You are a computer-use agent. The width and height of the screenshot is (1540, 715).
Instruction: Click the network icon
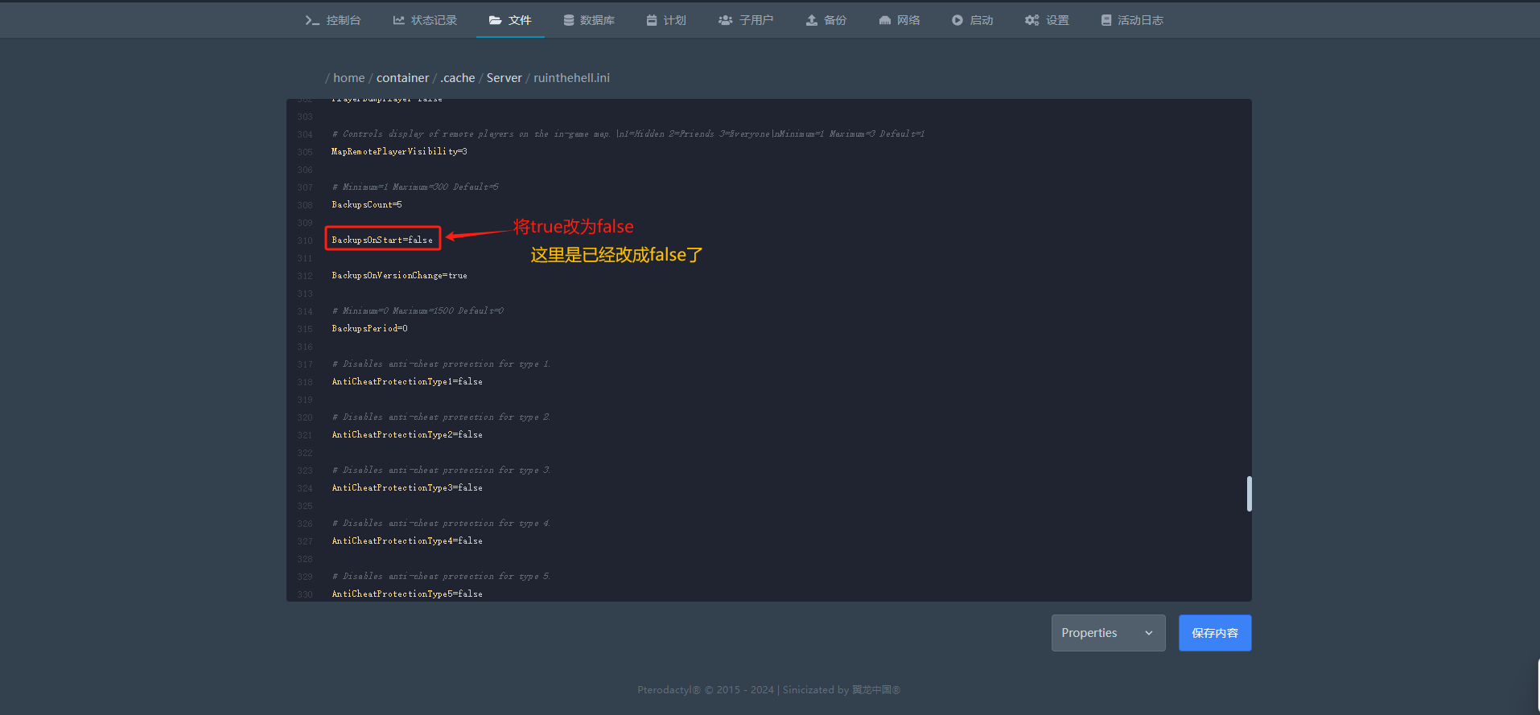pos(885,20)
